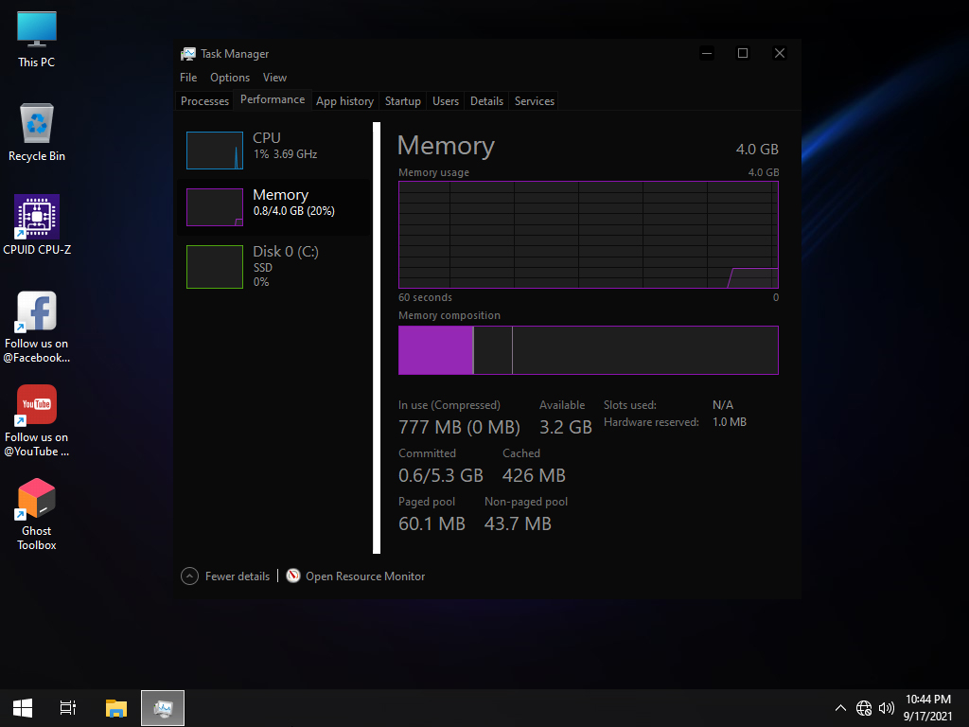Screen dimensions: 969x727
Task: Click the Hardware reserved 1.0 MB value
Action: 730,422
